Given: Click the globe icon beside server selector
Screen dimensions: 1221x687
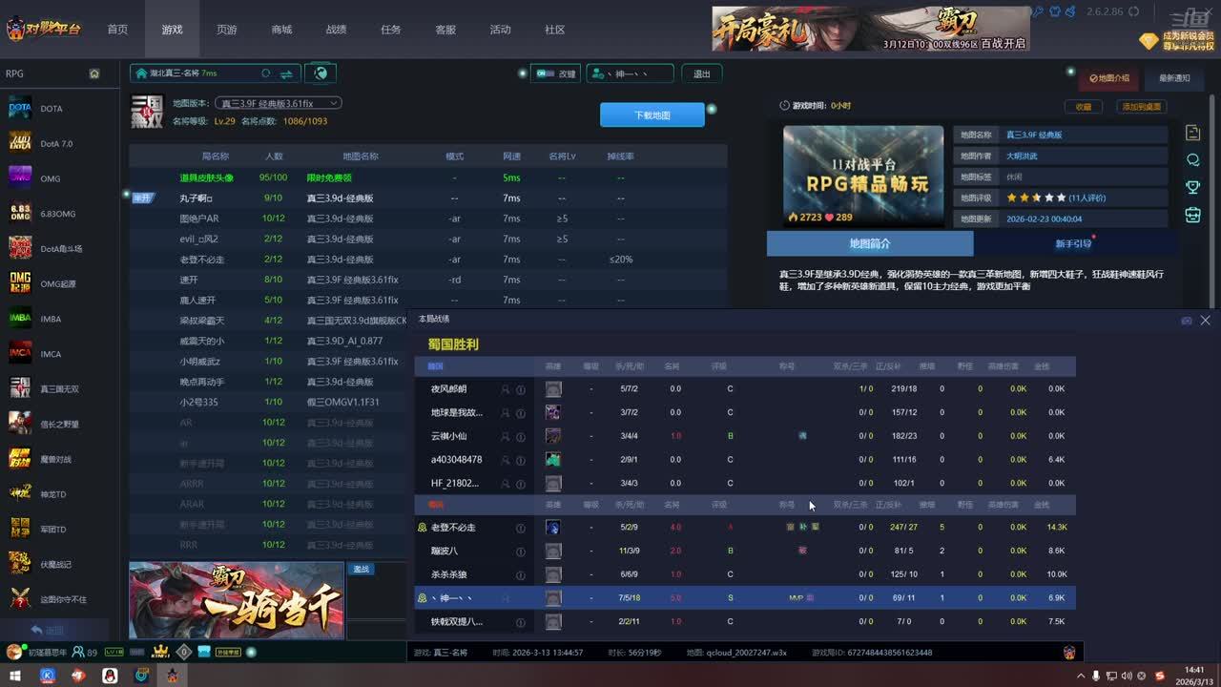Looking at the screenshot, I should coord(321,73).
